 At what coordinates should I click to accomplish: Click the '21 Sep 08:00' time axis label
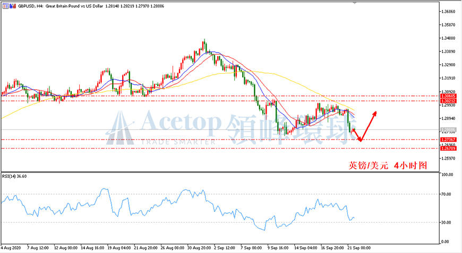[359, 248]
